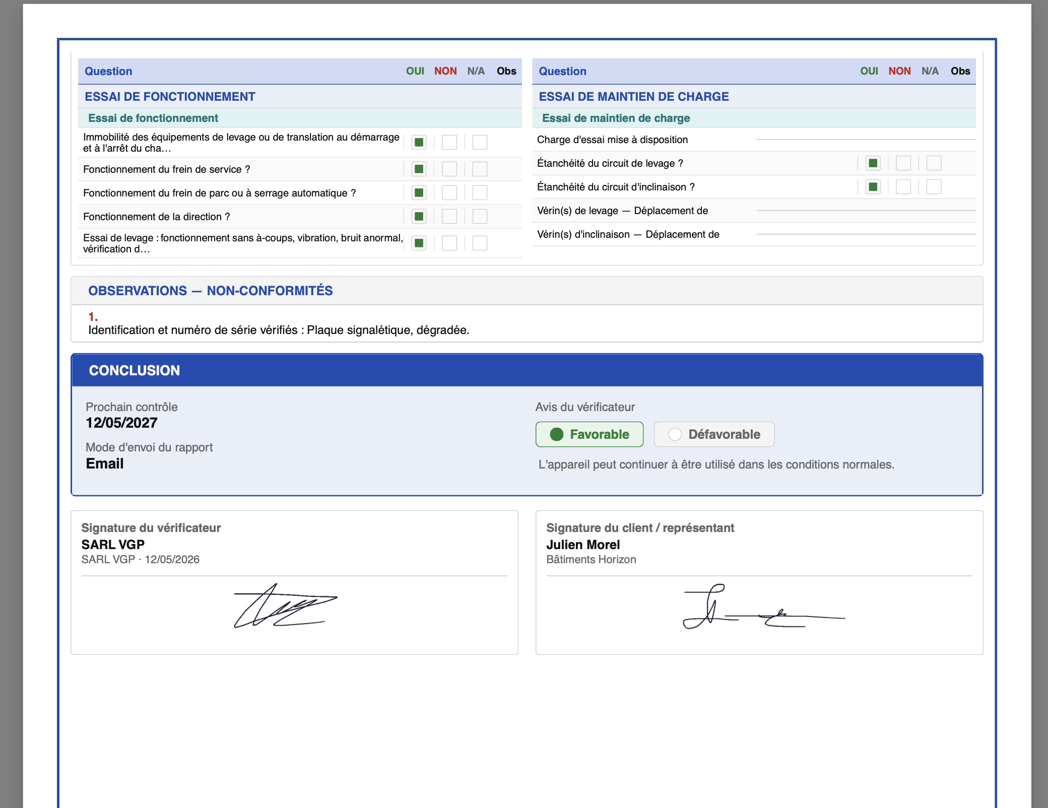Click the sentence L'appareil peut continuer à être utilisé
The image size is (1048, 808).
[716, 464]
